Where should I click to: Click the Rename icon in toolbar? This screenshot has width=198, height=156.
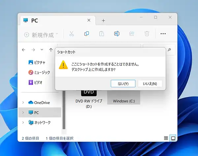coord(117,34)
